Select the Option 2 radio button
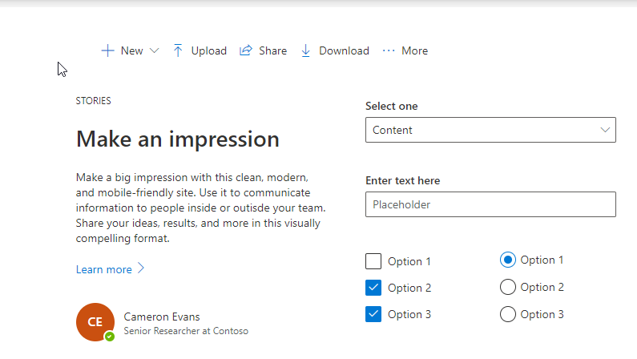637x359 pixels. (x=507, y=287)
